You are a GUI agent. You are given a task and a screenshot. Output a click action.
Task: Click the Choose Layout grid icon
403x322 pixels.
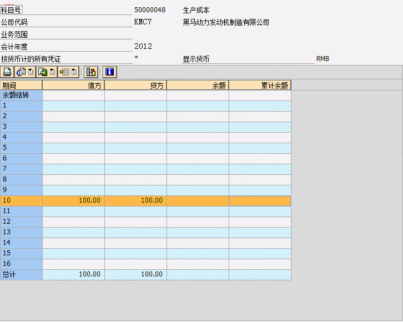click(x=64, y=72)
